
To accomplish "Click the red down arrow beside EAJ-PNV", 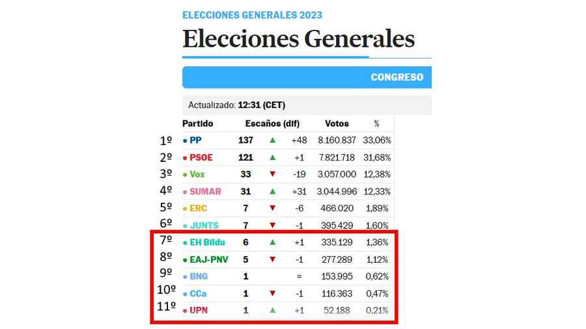I will tap(272, 259).
